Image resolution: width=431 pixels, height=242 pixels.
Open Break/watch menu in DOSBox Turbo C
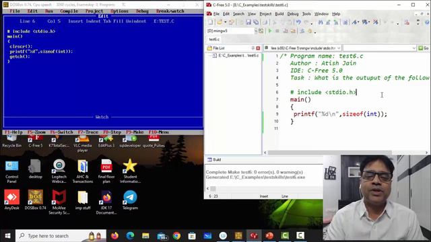(x=170, y=11)
